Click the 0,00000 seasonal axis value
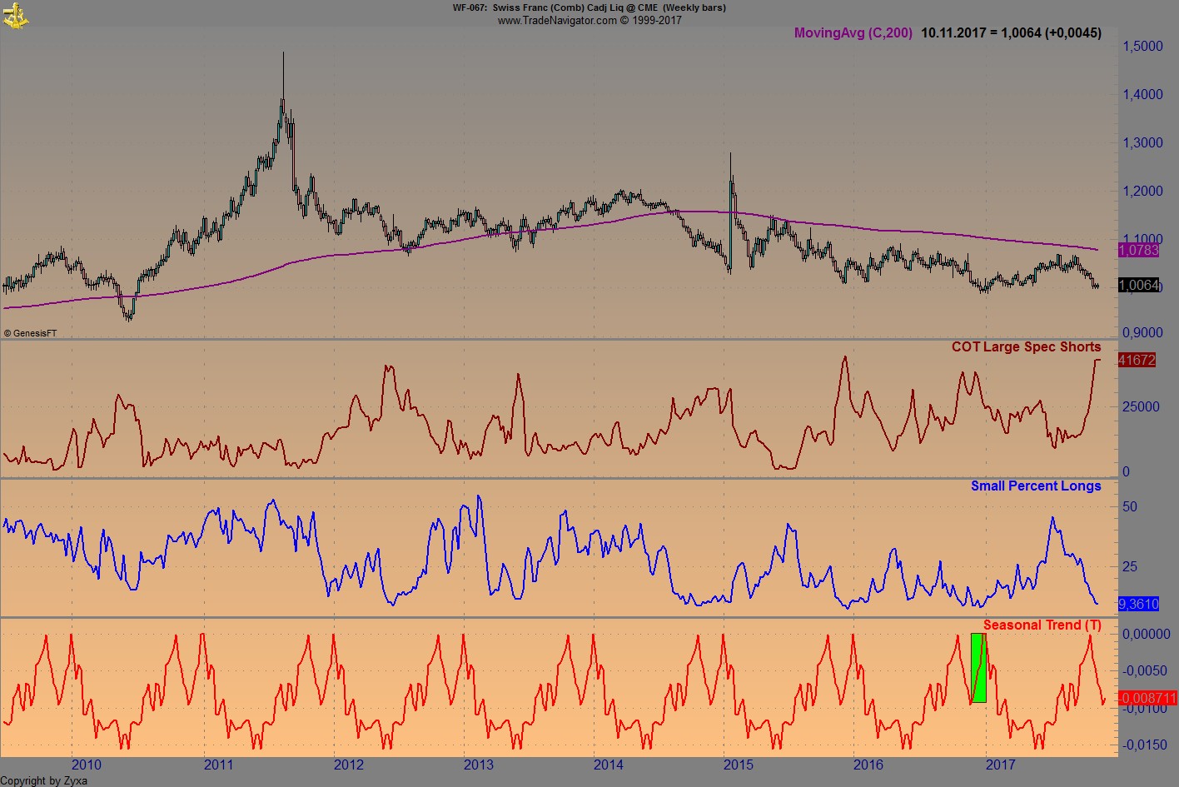1179x787 pixels. point(1147,635)
